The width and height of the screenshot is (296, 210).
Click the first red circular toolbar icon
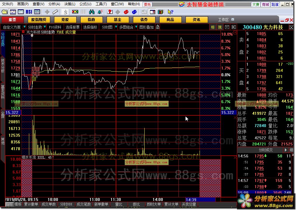(x=126, y=12)
